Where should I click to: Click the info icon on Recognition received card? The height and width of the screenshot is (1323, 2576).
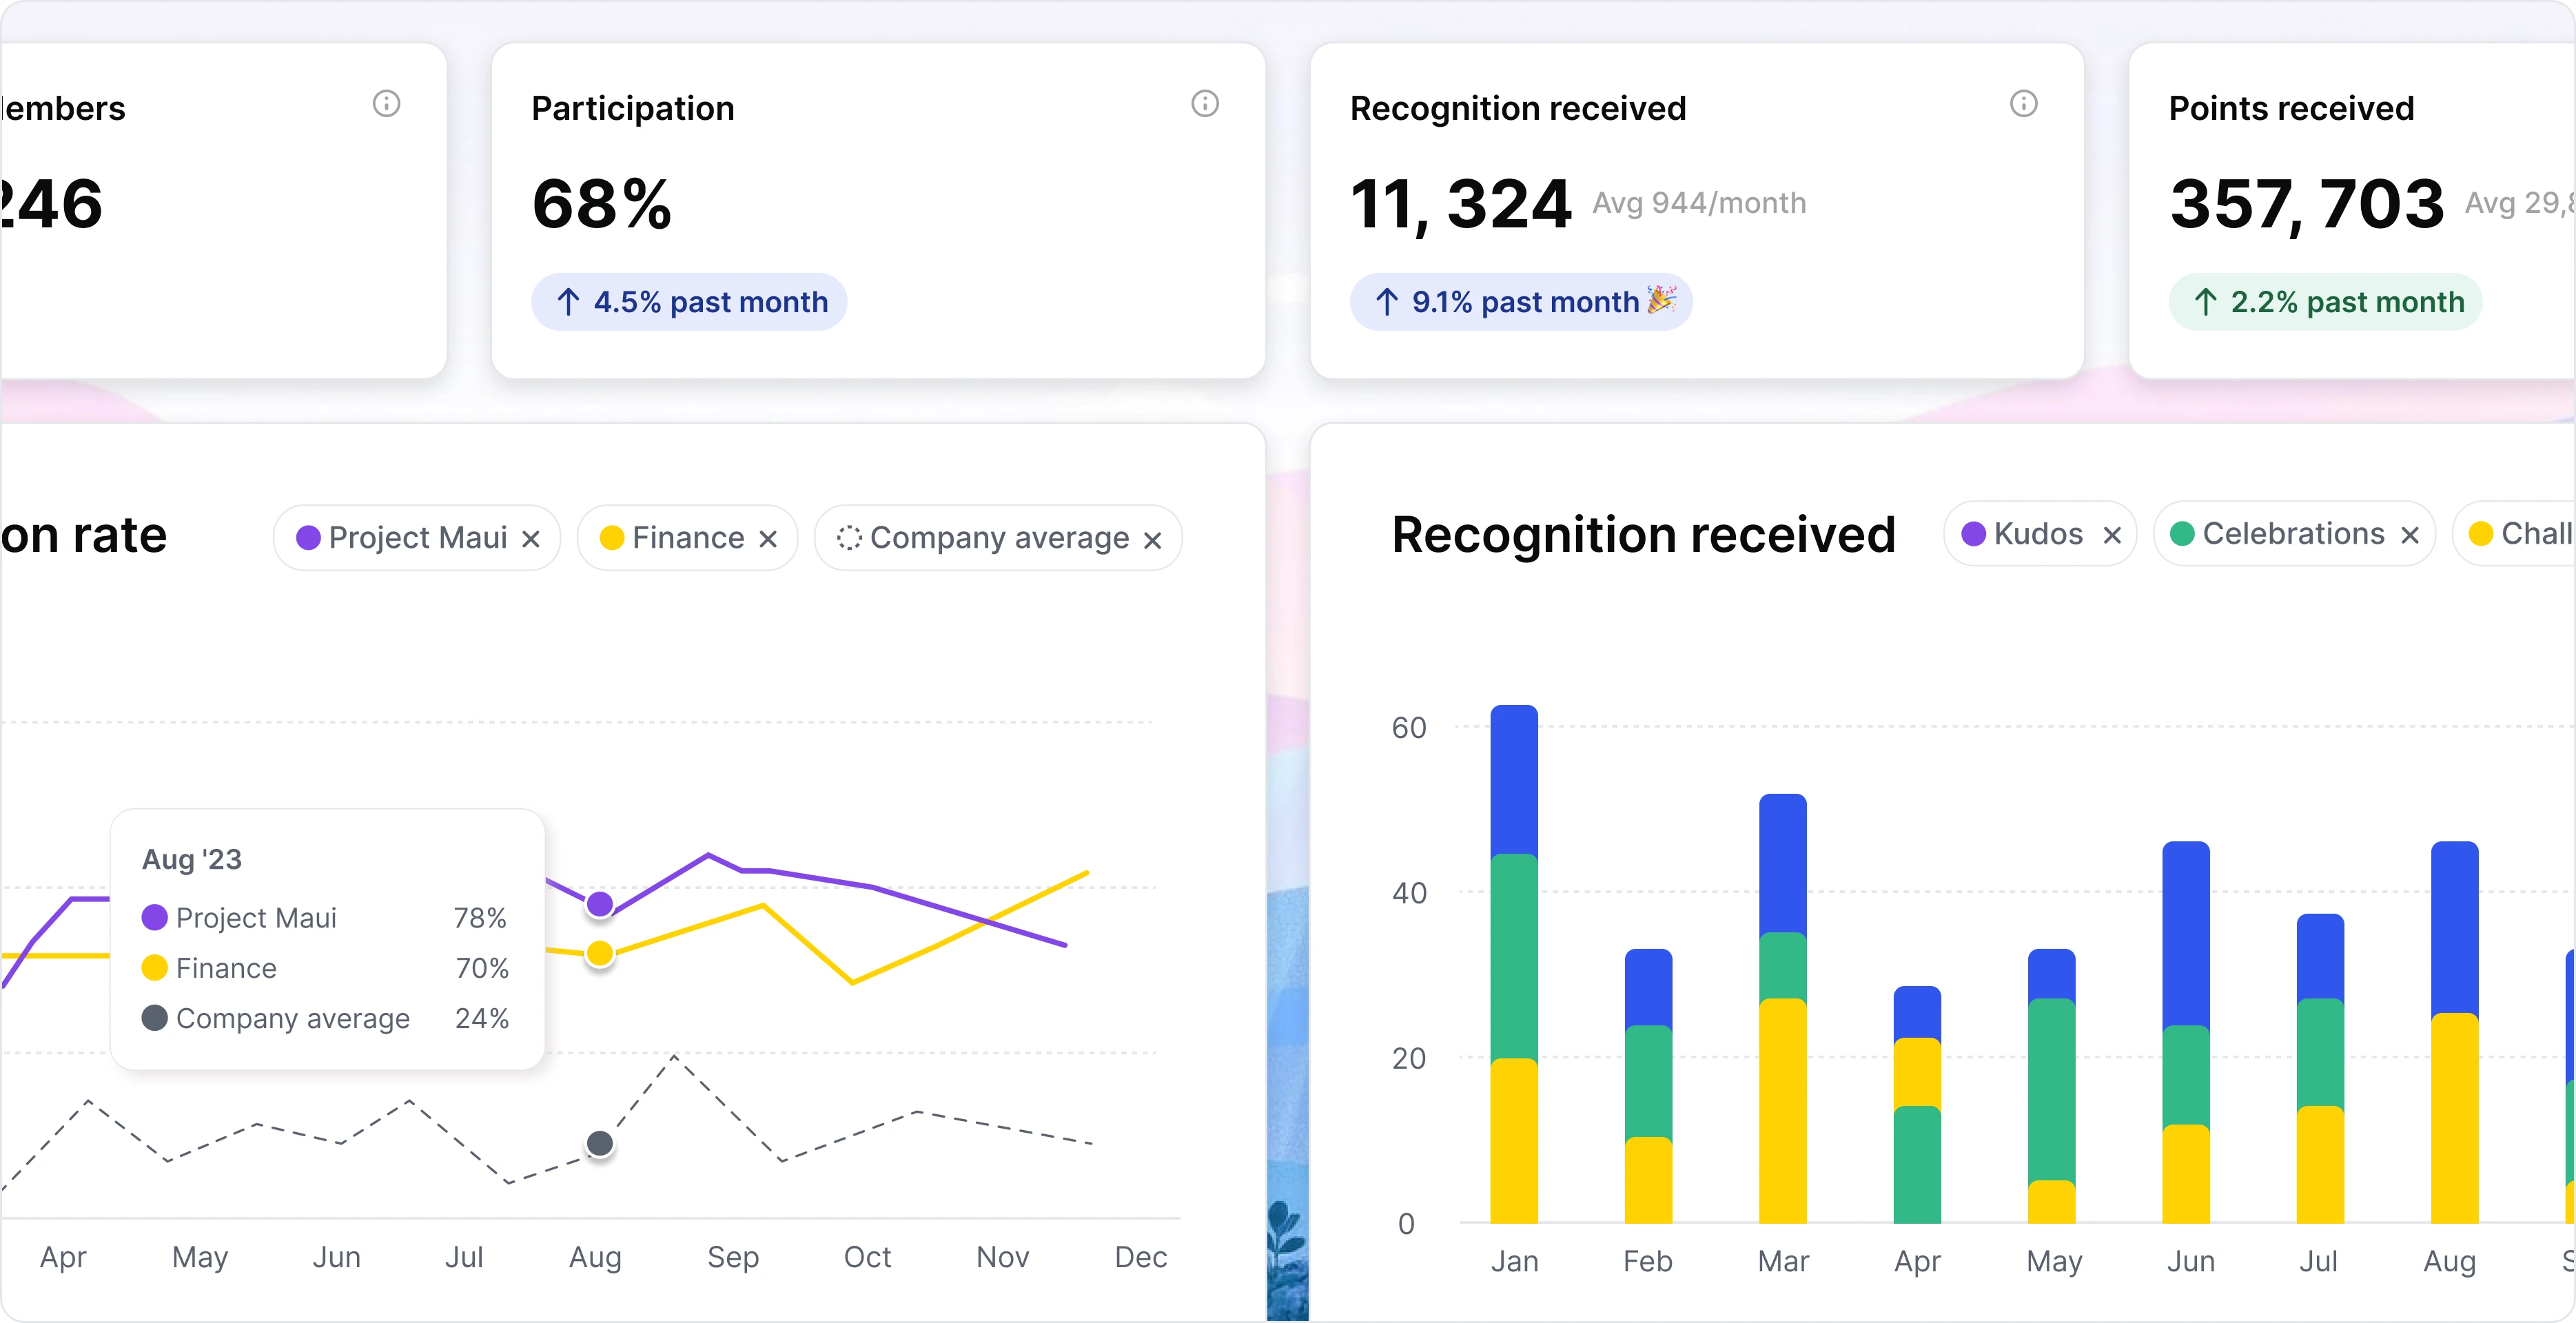pyautogui.click(x=2024, y=103)
